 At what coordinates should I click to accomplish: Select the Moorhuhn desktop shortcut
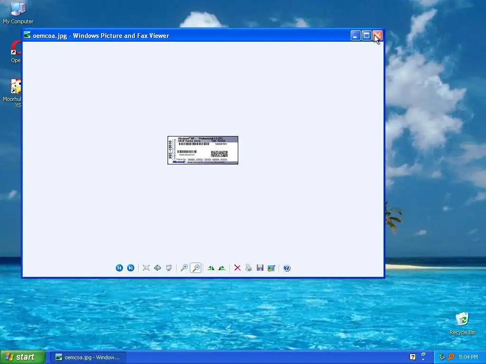12,93
